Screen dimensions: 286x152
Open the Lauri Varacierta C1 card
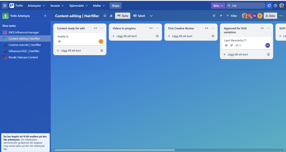pyautogui.click(x=246, y=43)
